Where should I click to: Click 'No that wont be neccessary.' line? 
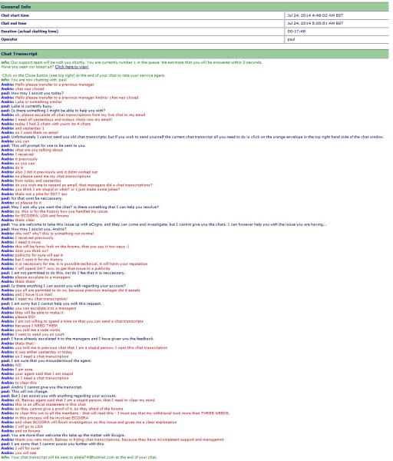[x=31, y=198]
